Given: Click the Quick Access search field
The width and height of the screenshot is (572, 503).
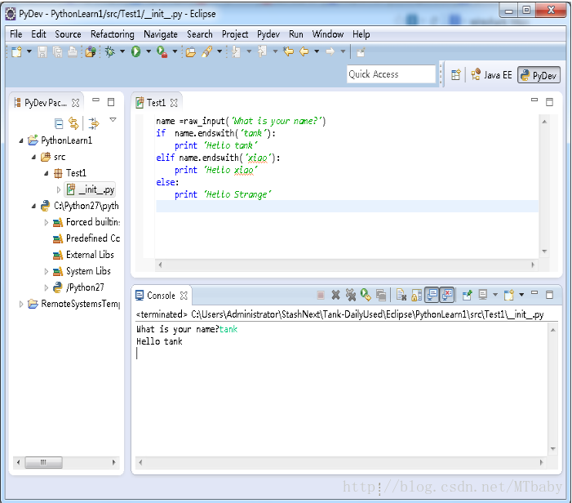Looking at the screenshot, I should 391,74.
